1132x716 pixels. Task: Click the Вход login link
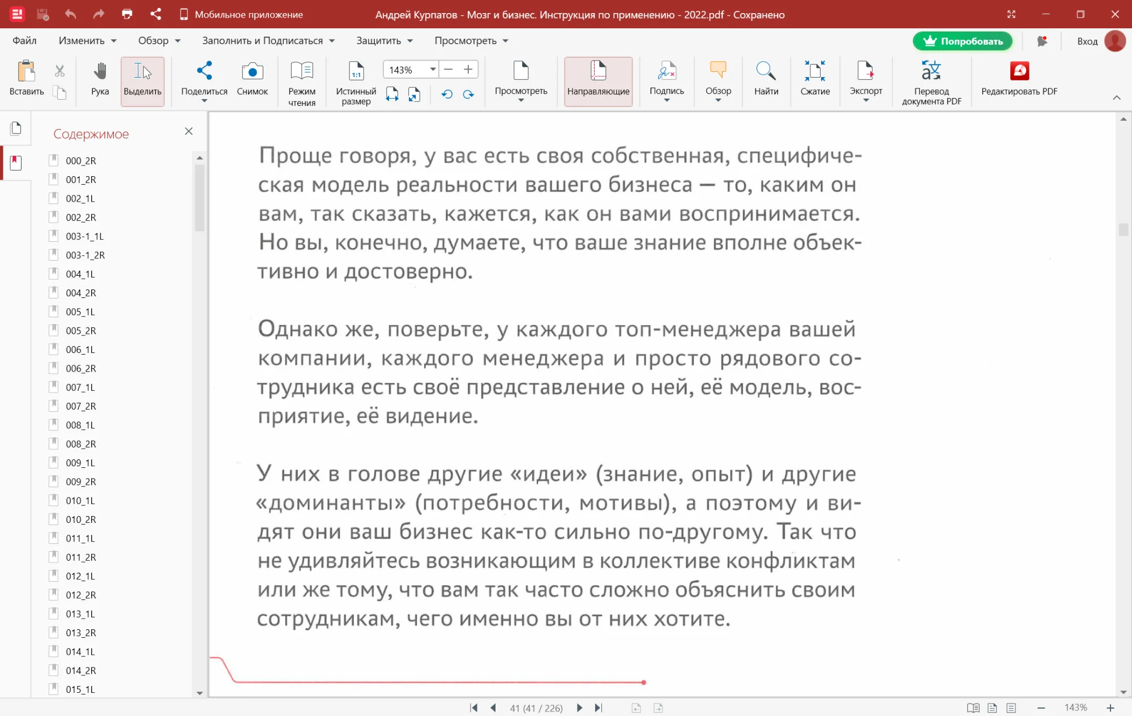(x=1087, y=41)
